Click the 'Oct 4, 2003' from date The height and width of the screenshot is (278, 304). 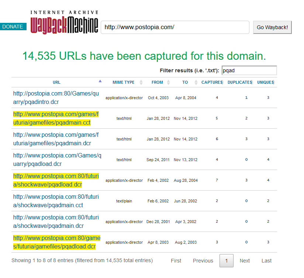(x=158, y=98)
